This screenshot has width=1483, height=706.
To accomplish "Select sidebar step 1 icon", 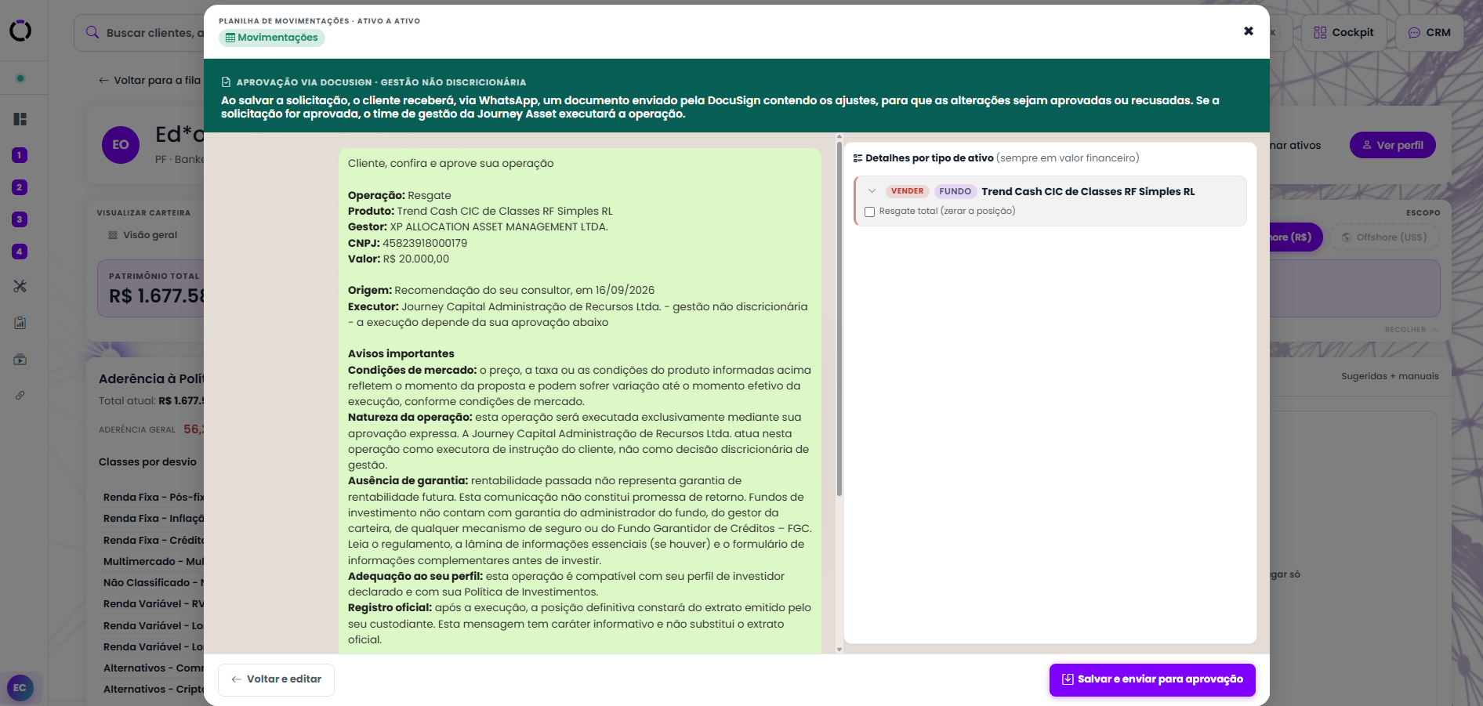I will (20, 155).
